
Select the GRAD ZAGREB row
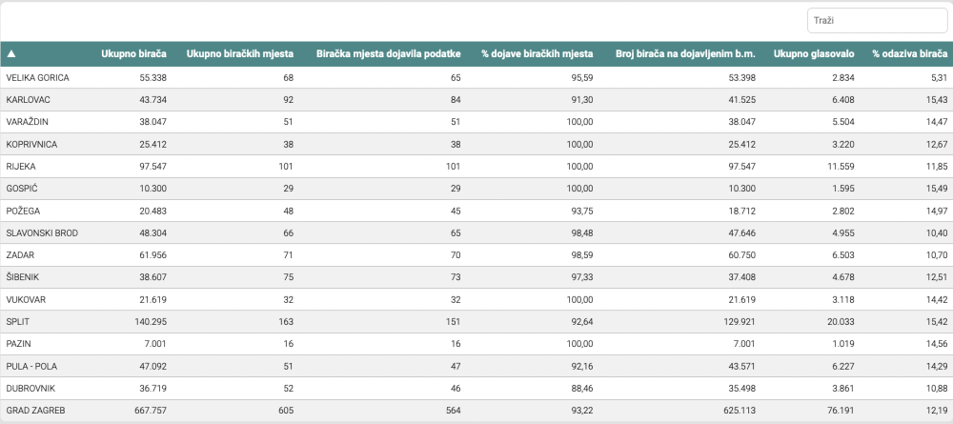click(x=476, y=411)
